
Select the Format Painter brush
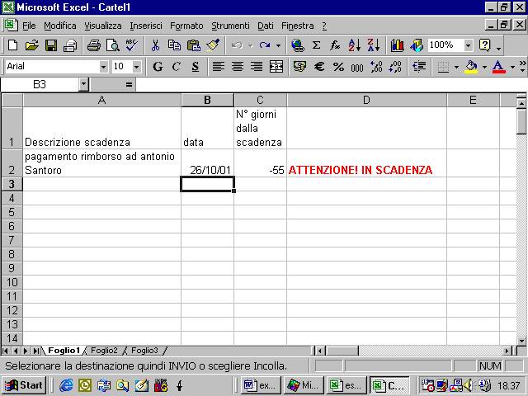[213, 45]
